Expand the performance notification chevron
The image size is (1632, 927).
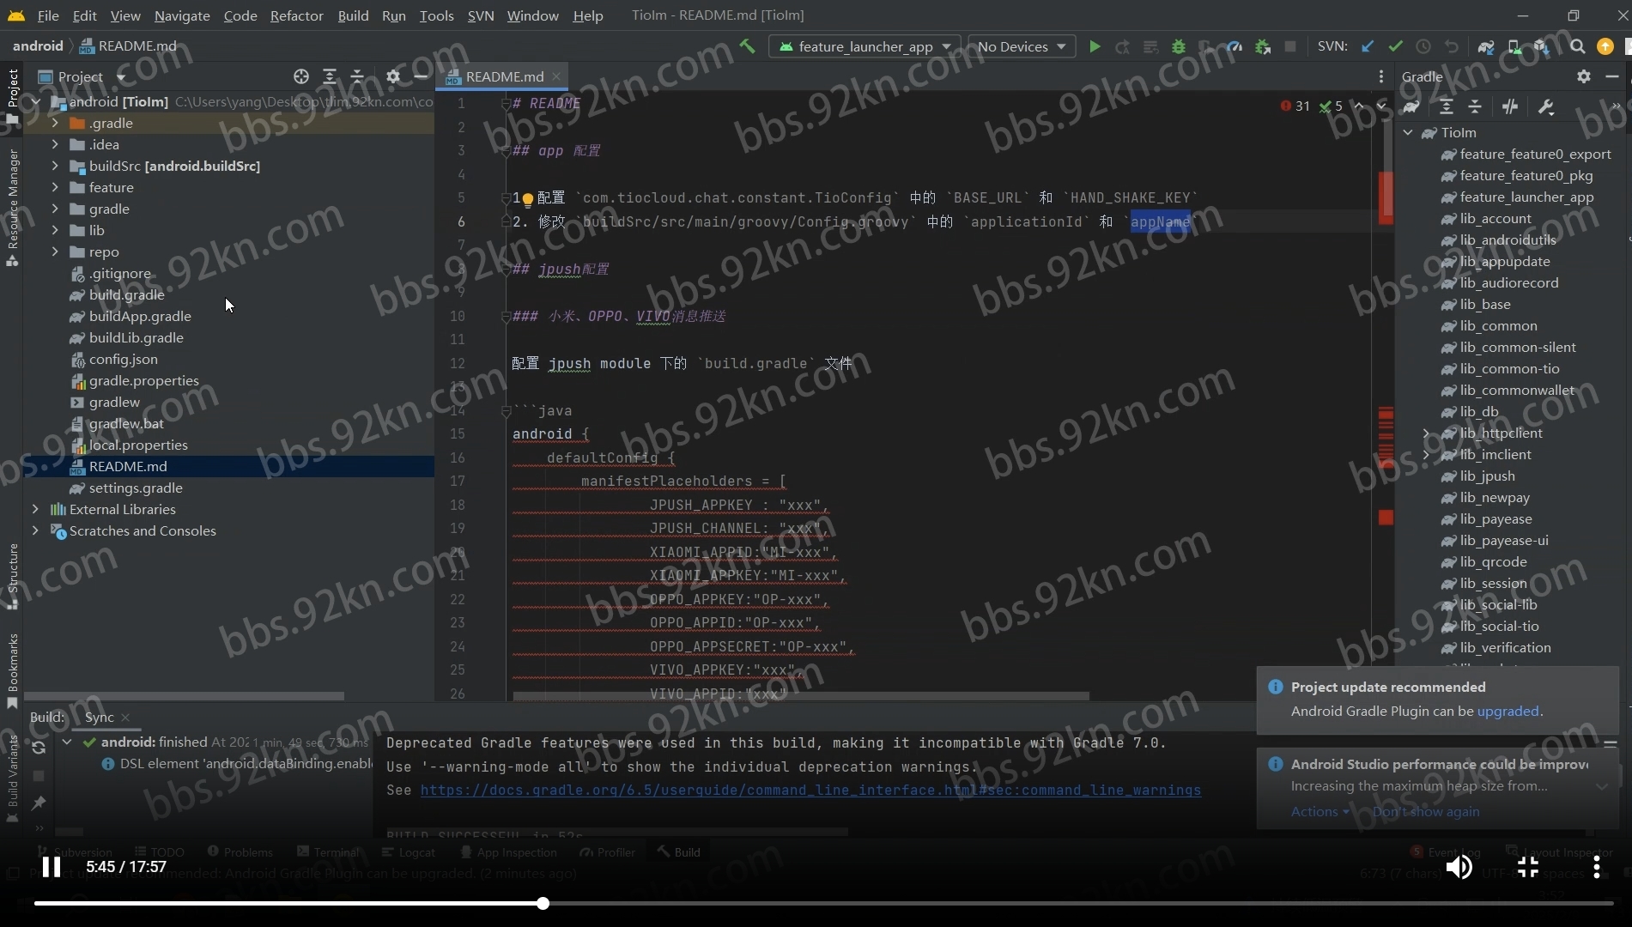point(1602,786)
